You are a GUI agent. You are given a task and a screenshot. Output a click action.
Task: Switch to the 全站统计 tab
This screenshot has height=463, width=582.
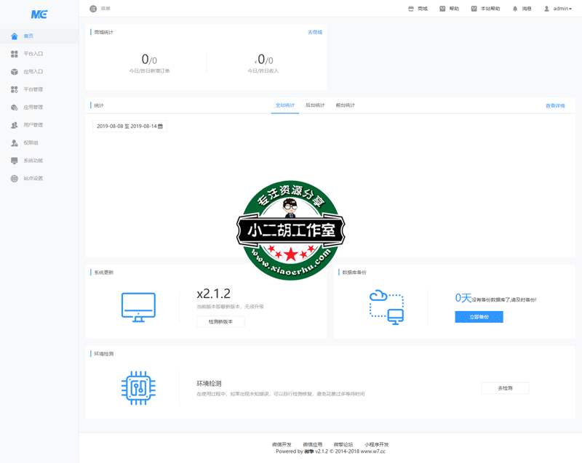coord(285,105)
